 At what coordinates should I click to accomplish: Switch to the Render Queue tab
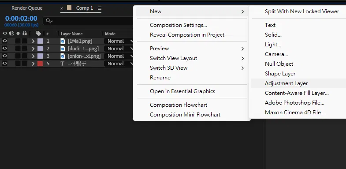tap(27, 8)
